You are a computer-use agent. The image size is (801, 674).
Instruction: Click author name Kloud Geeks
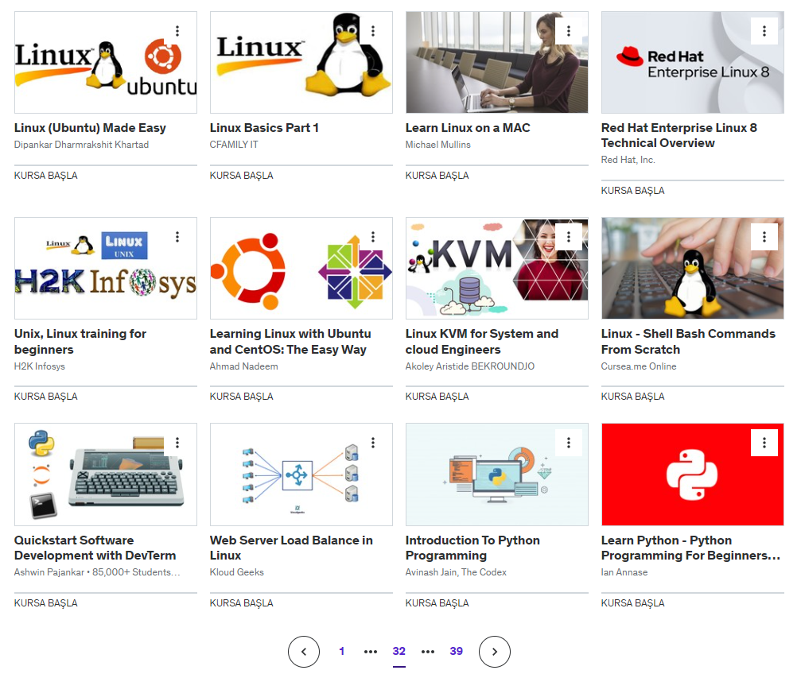[x=236, y=572]
